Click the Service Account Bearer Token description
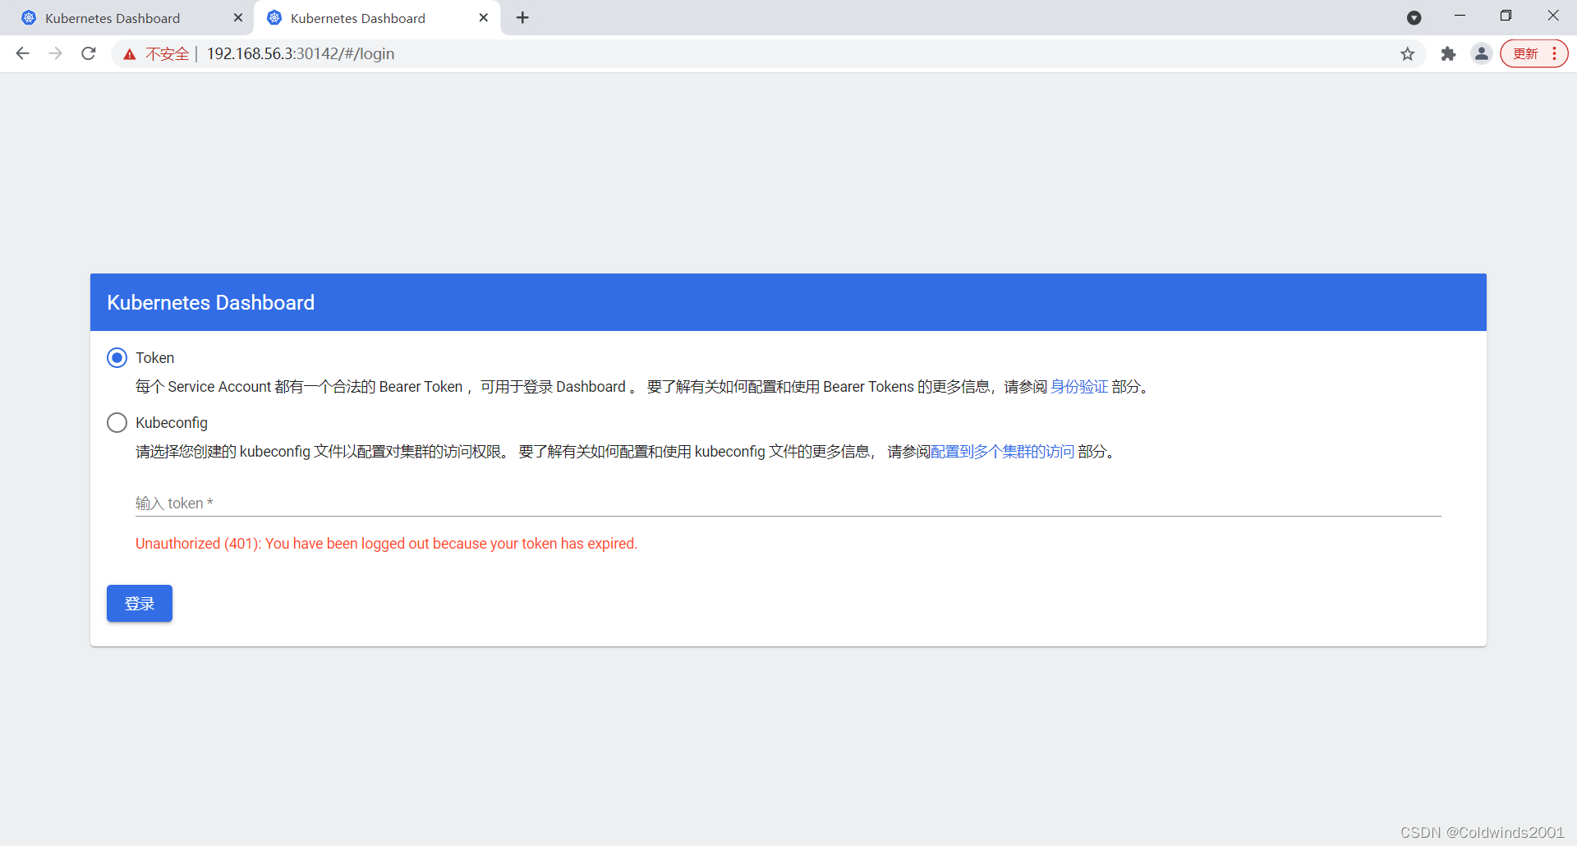 643,386
